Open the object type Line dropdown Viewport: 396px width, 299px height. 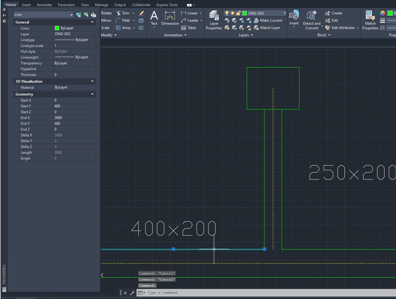tap(71, 15)
